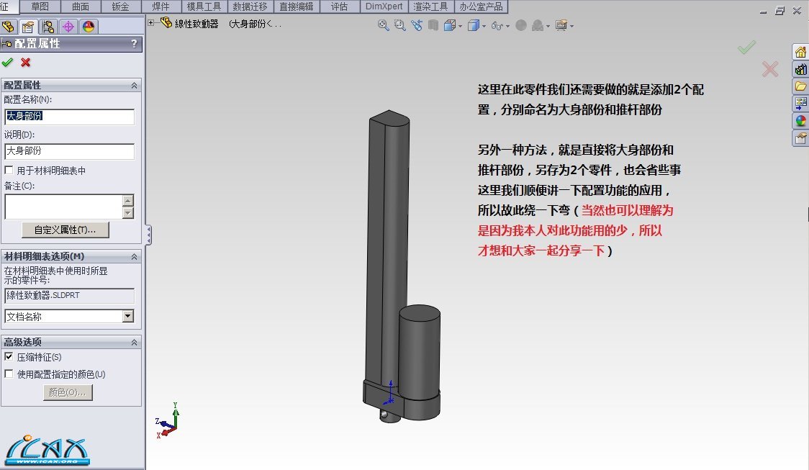809x470 pixels.
Task: Enable the 用于材料明细表中 checkbox
Action: pyautogui.click(x=9, y=171)
